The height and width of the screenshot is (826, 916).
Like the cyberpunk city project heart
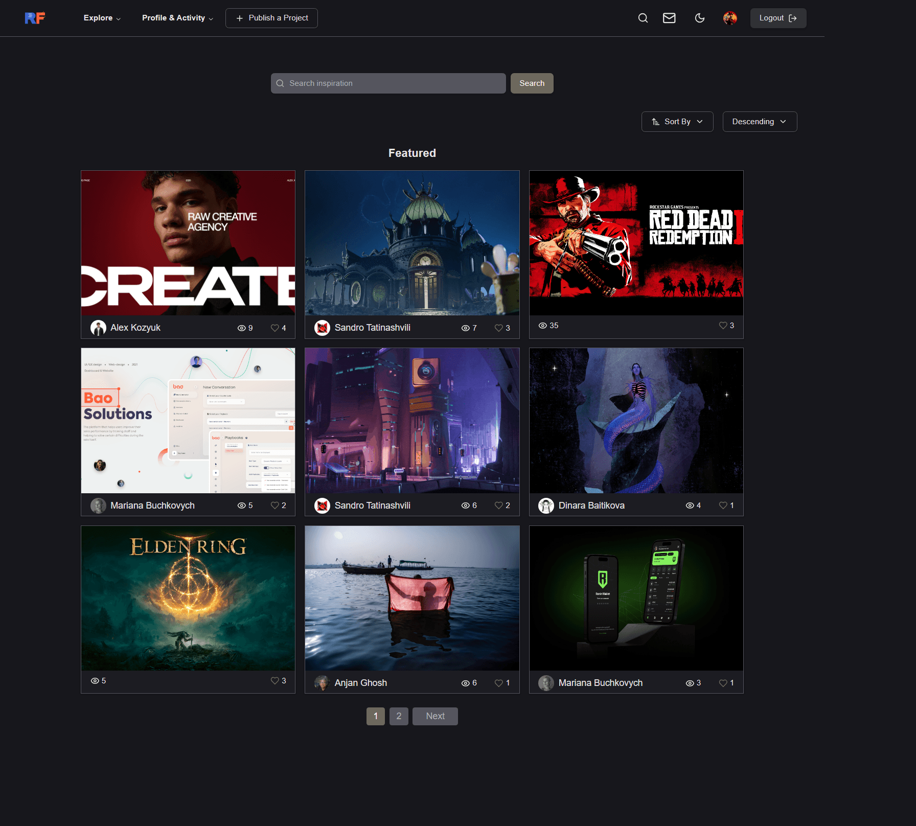(499, 505)
